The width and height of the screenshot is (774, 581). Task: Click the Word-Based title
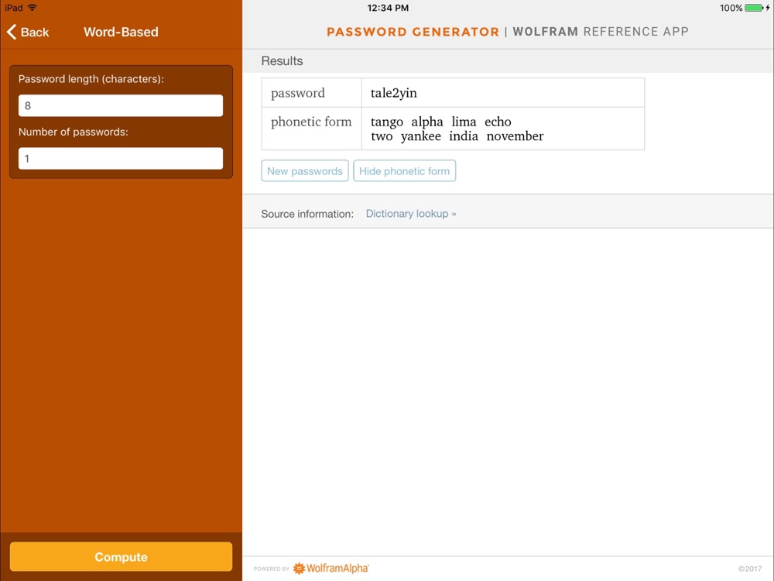[x=121, y=32]
